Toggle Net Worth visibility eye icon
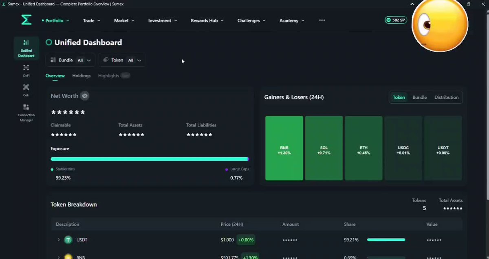 [84, 96]
